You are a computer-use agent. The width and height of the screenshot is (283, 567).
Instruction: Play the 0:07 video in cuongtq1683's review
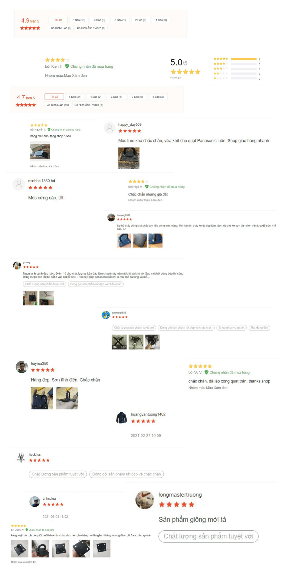pyautogui.click(x=119, y=342)
